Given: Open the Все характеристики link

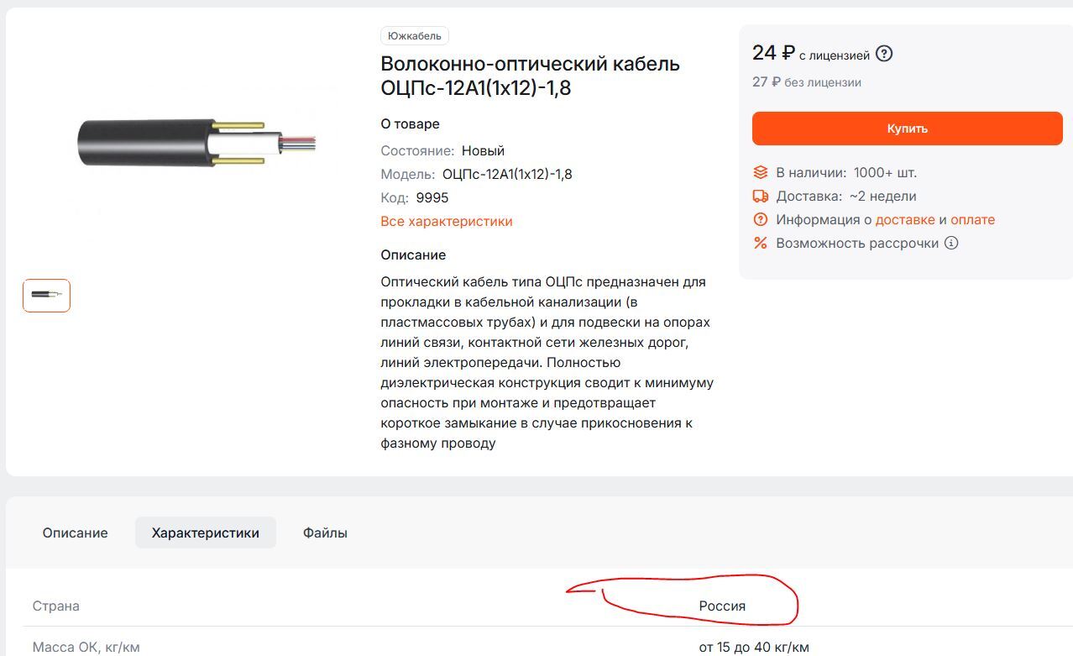Looking at the screenshot, I should tap(447, 222).
